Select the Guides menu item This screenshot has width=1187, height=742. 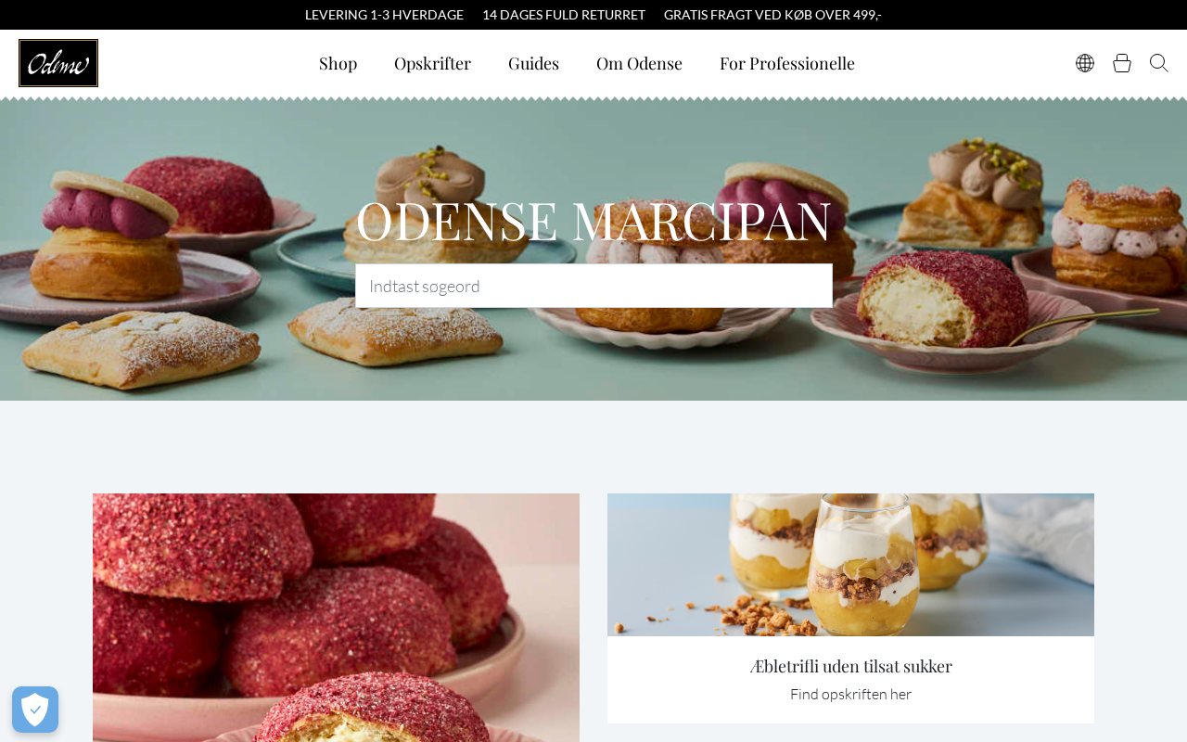[x=533, y=63]
